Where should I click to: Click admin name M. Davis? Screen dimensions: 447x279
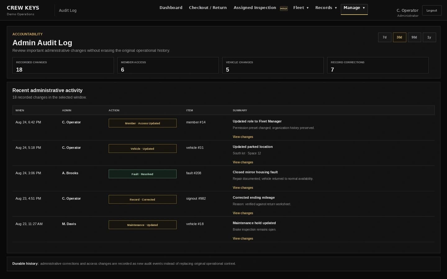[69, 224]
